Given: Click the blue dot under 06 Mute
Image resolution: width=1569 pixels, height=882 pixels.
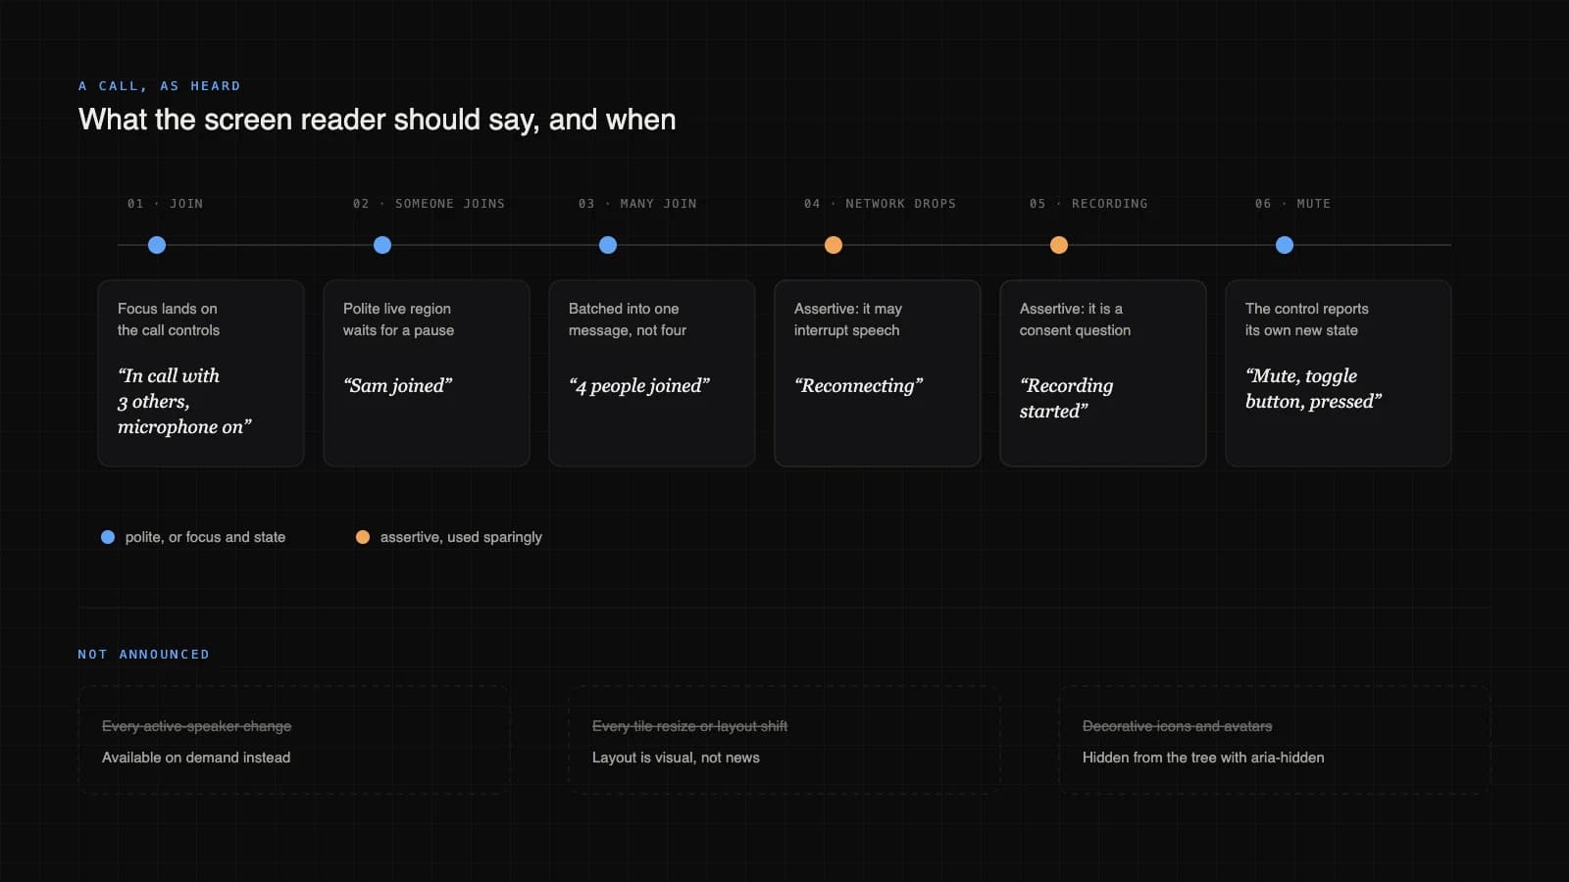Looking at the screenshot, I should pyautogui.click(x=1285, y=245).
